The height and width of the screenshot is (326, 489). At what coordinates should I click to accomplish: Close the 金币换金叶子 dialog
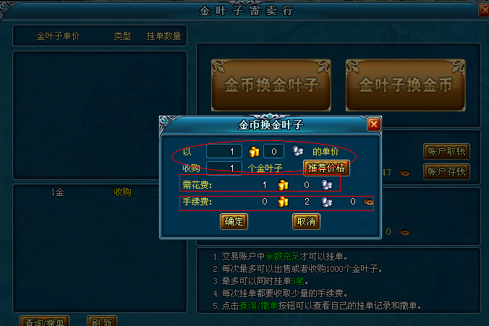pos(373,124)
